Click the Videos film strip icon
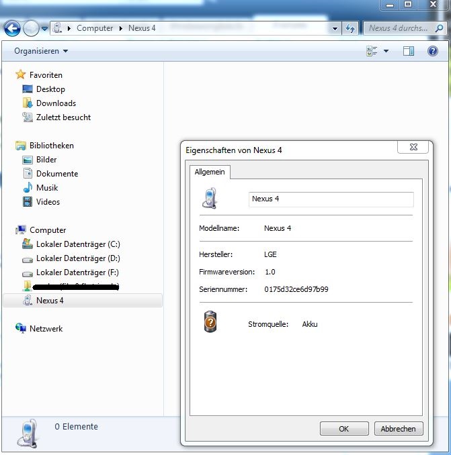451x455 pixels. pyautogui.click(x=28, y=202)
